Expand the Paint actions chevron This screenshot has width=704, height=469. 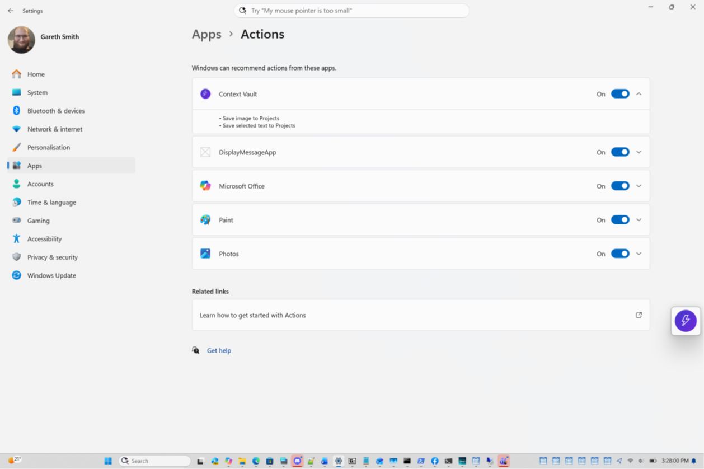pos(639,220)
